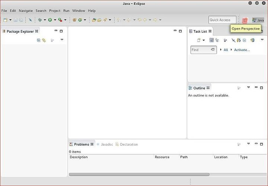
Task: Click the Open Type toolbar icon
Action: pos(94,20)
